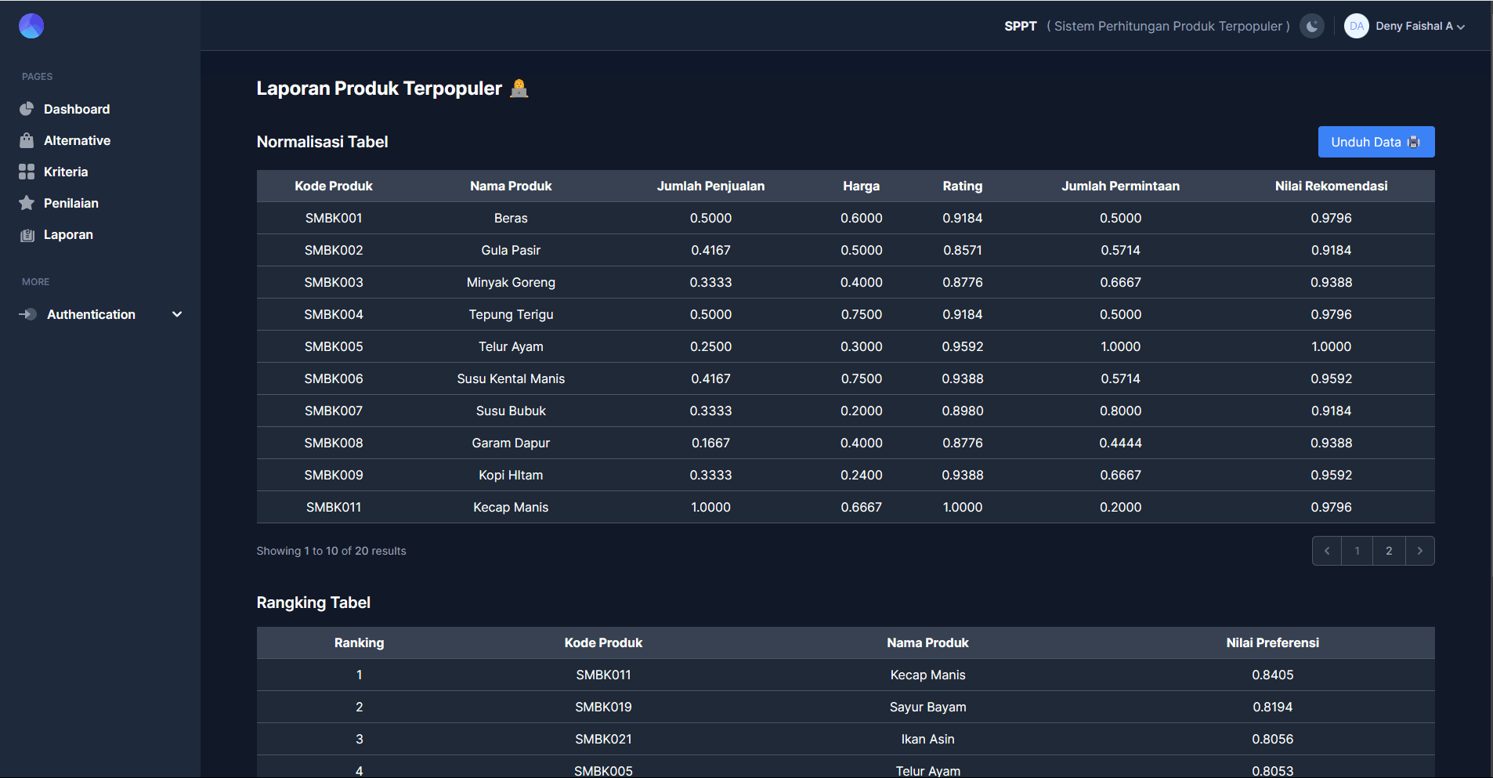Click the Kriteria grid icon
Viewport: 1493px width, 778px height.
(27, 172)
